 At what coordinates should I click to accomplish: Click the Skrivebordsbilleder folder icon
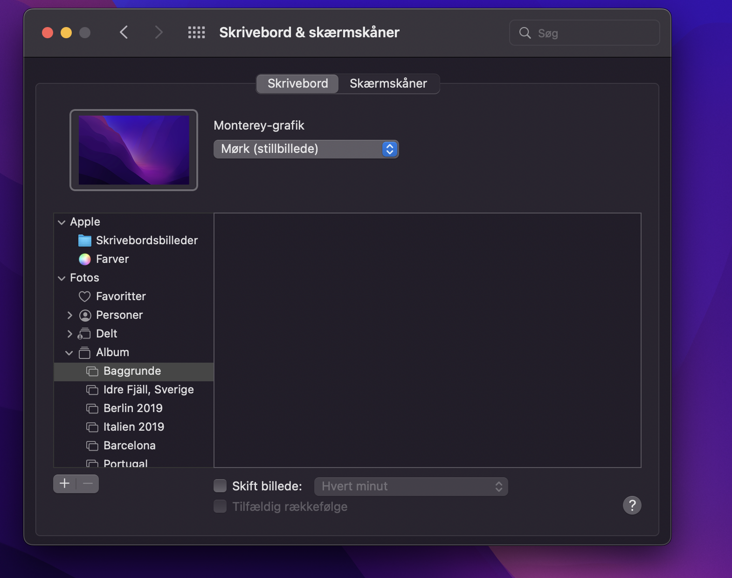coord(85,241)
